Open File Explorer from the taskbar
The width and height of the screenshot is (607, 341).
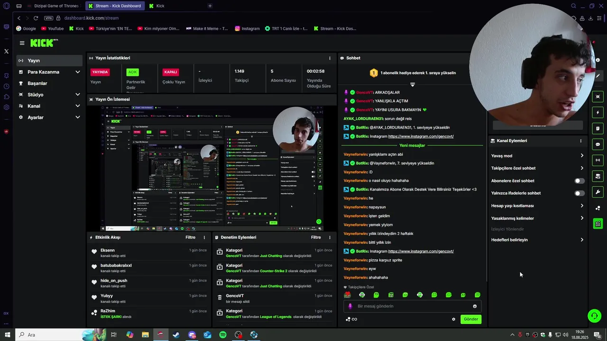[145, 335]
